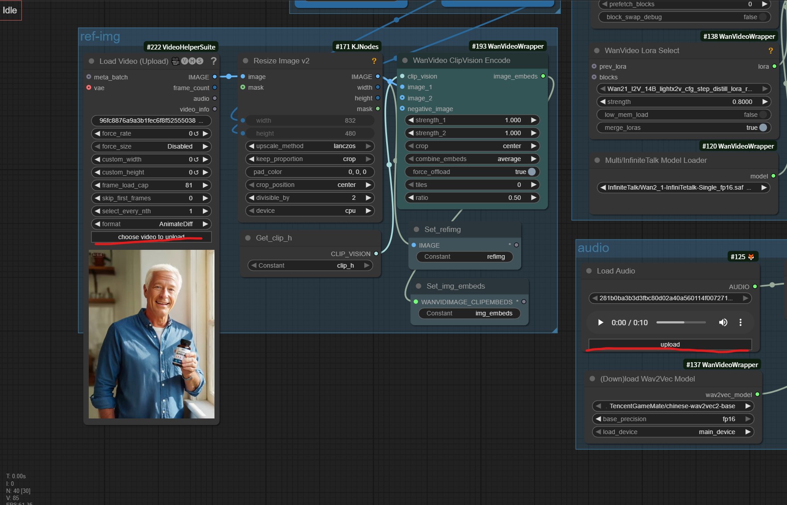Viewport: 787px width, 505px height.
Task: Click the video preview thumbnail
Action: (152, 334)
